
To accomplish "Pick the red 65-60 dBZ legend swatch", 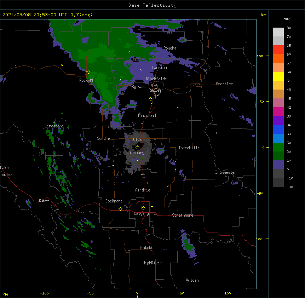I will click(278, 50).
